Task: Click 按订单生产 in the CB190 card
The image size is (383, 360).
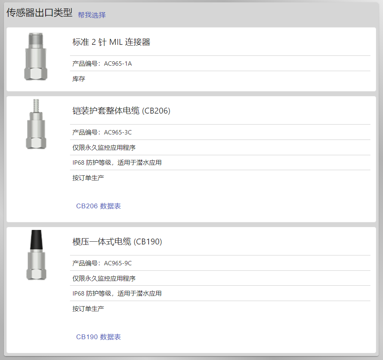Action: pos(88,309)
